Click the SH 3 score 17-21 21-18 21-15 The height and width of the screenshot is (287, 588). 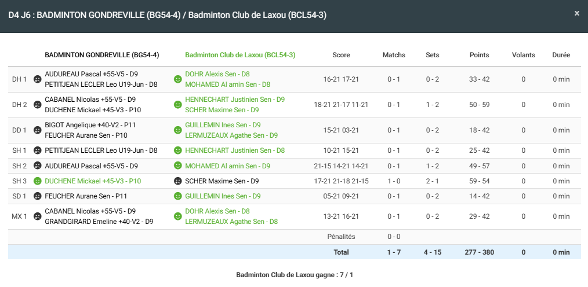tap(341, 181)
